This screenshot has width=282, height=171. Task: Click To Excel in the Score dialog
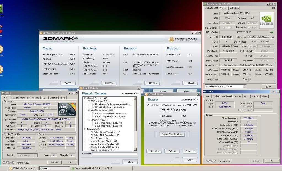click(172, 151)
